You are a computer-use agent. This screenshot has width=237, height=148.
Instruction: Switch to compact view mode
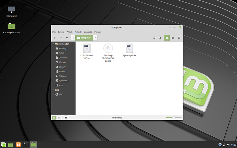coord(180,38)
